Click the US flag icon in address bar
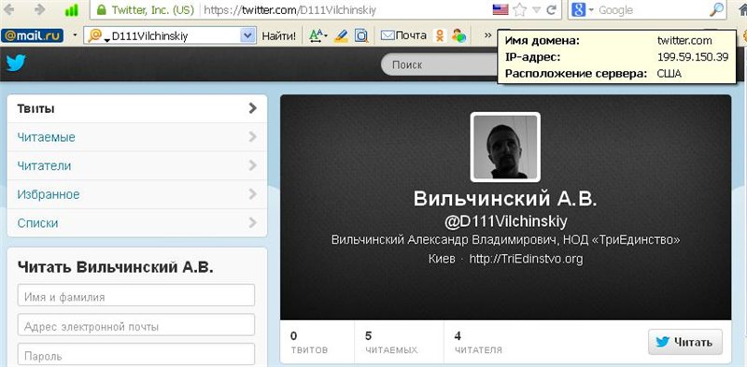The image size is (747, 367). click(x=500, y=10)
